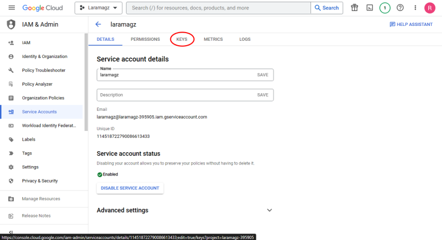Click the Disable Service Account button
This screenshot has width=442, height=240.
click(130, 188)
